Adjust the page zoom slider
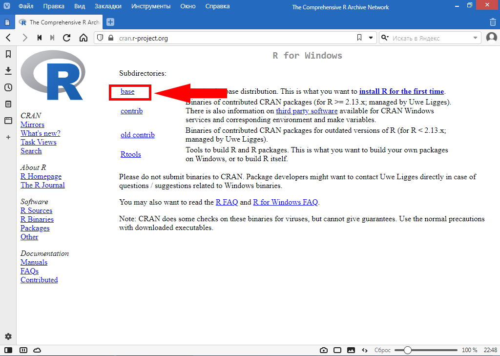 [408, 350]
